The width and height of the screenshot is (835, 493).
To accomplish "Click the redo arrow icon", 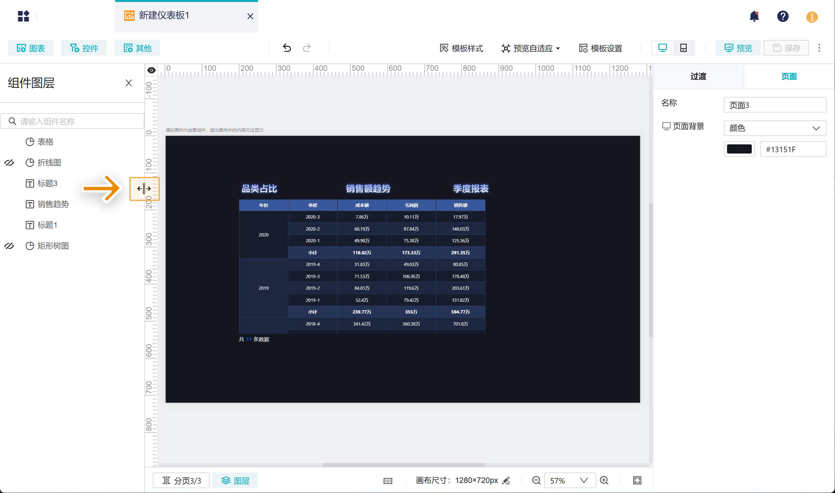I will tap(307, 48).
